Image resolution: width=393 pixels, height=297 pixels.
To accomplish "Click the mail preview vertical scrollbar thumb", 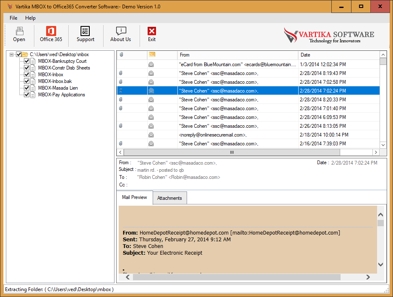I will tap(380, 223).
